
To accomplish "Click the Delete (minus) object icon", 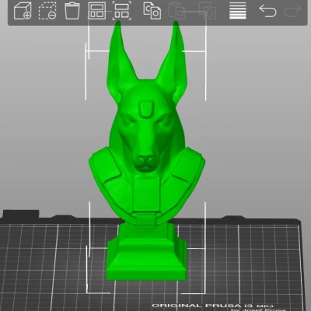I will 47,11.
